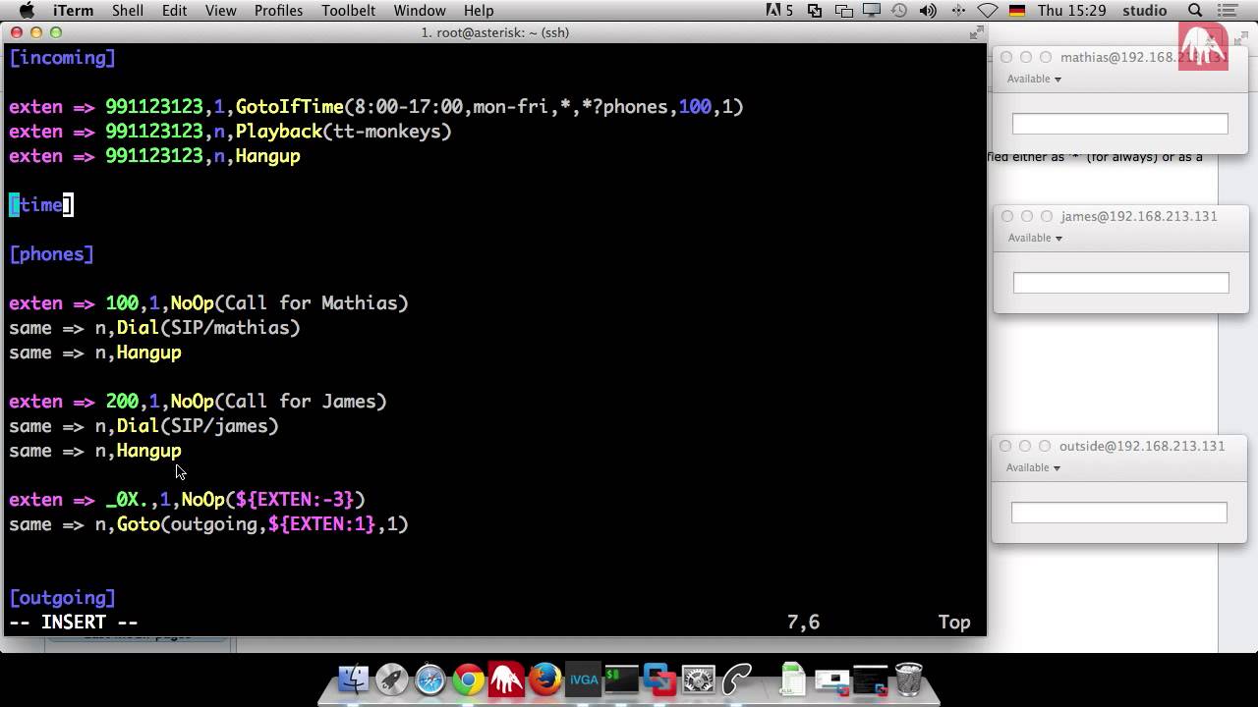Open System Preferences gear in the Dock
The image size is (1258, 707).
[x=698, y=680]
